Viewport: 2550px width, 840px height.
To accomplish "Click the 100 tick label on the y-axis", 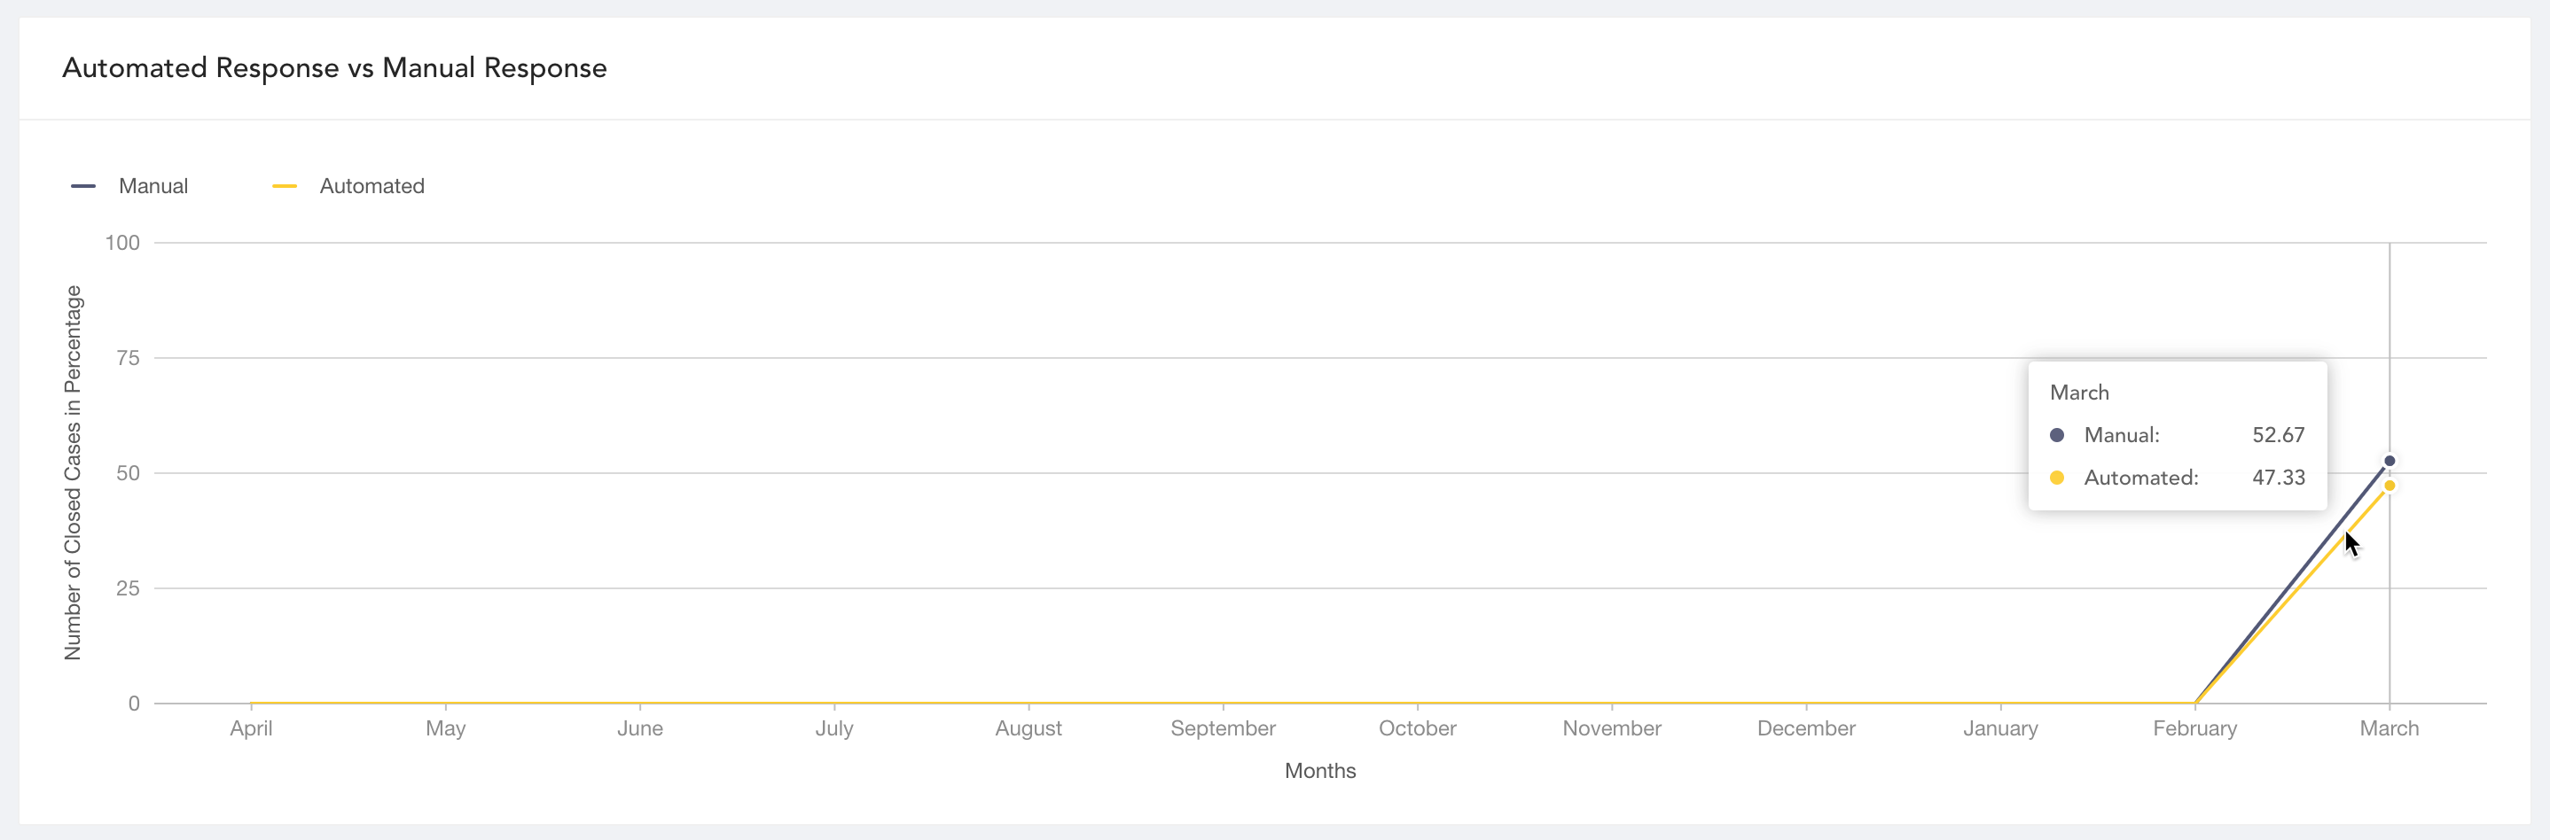I will pyautogui.click(x=122, y=244).
